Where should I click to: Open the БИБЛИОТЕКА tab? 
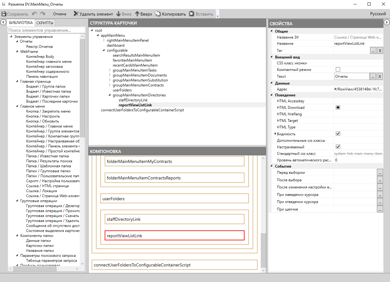(x=21, y=23)
